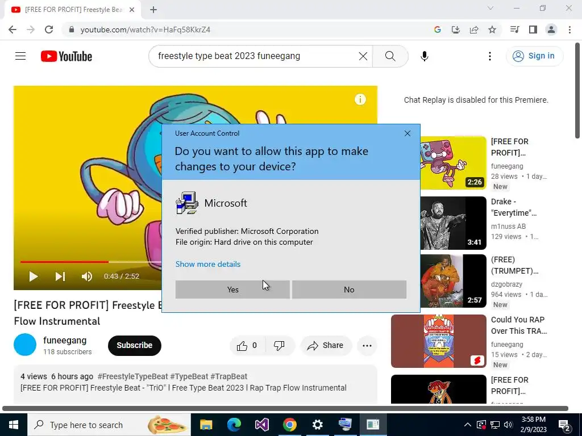Open more actions ellipsis under video

tap(367, 346)
